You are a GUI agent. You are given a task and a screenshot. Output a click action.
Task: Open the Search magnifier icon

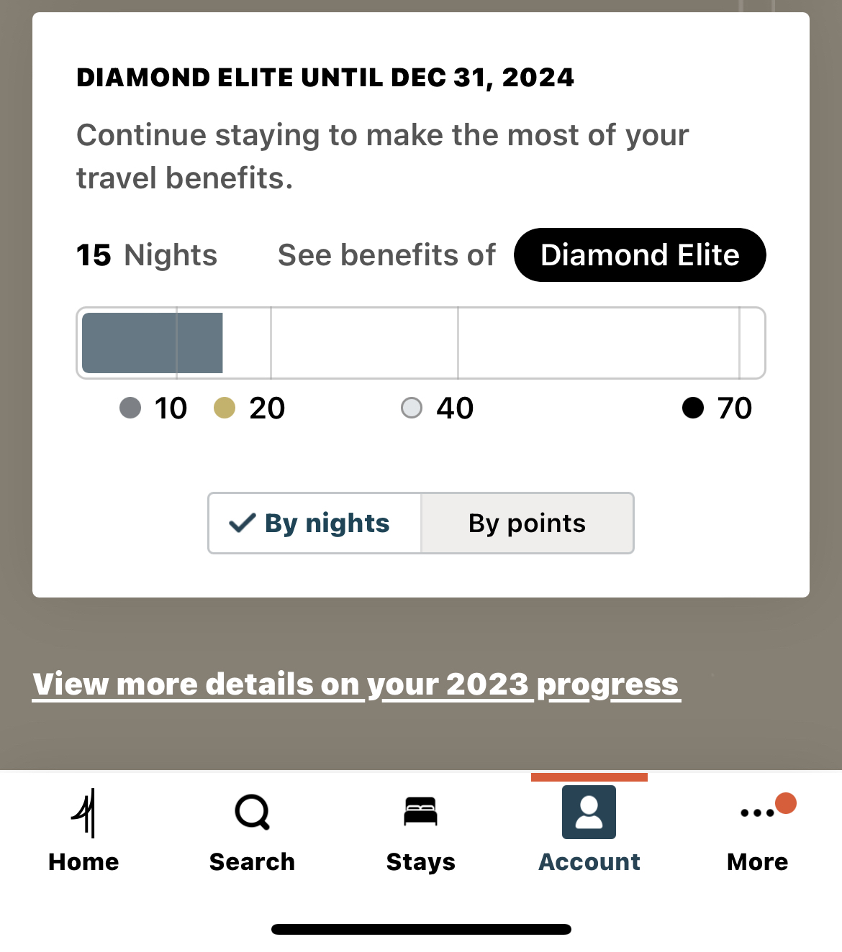tap(253, 812)
